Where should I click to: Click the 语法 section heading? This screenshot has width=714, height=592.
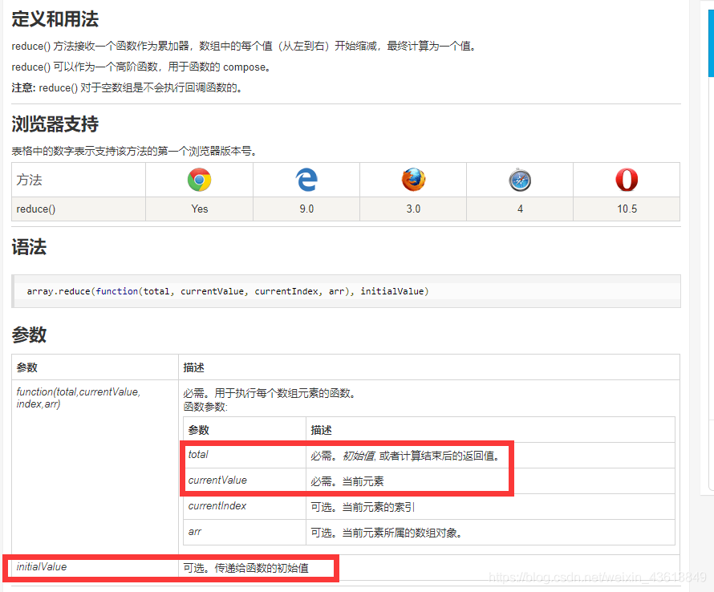pyautogui.click(x=29, y=247)
